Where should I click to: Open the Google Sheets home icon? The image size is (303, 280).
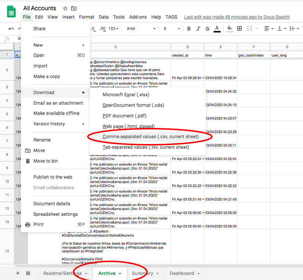(x=11, y=12)
